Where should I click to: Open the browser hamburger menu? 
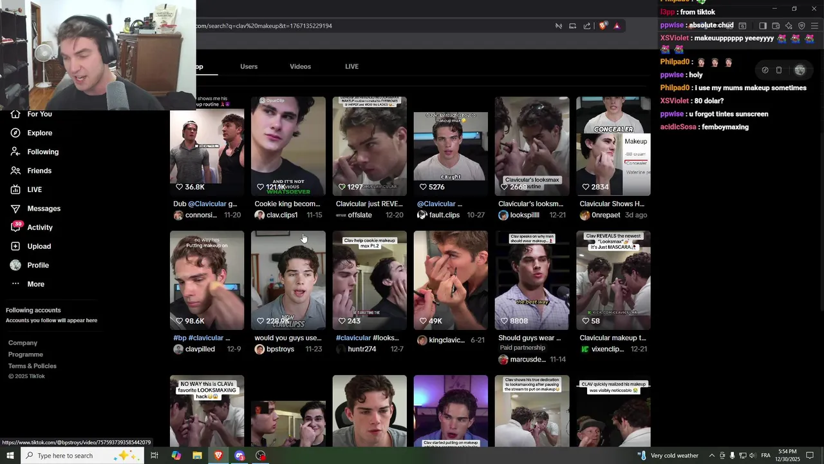pyautogui.click(x=814, y=26)
